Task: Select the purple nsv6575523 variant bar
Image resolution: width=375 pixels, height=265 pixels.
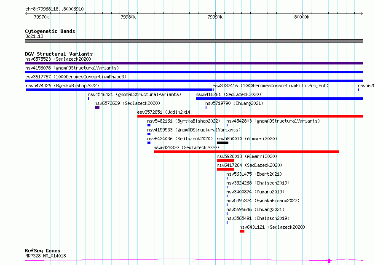Action: coord(194,63)
